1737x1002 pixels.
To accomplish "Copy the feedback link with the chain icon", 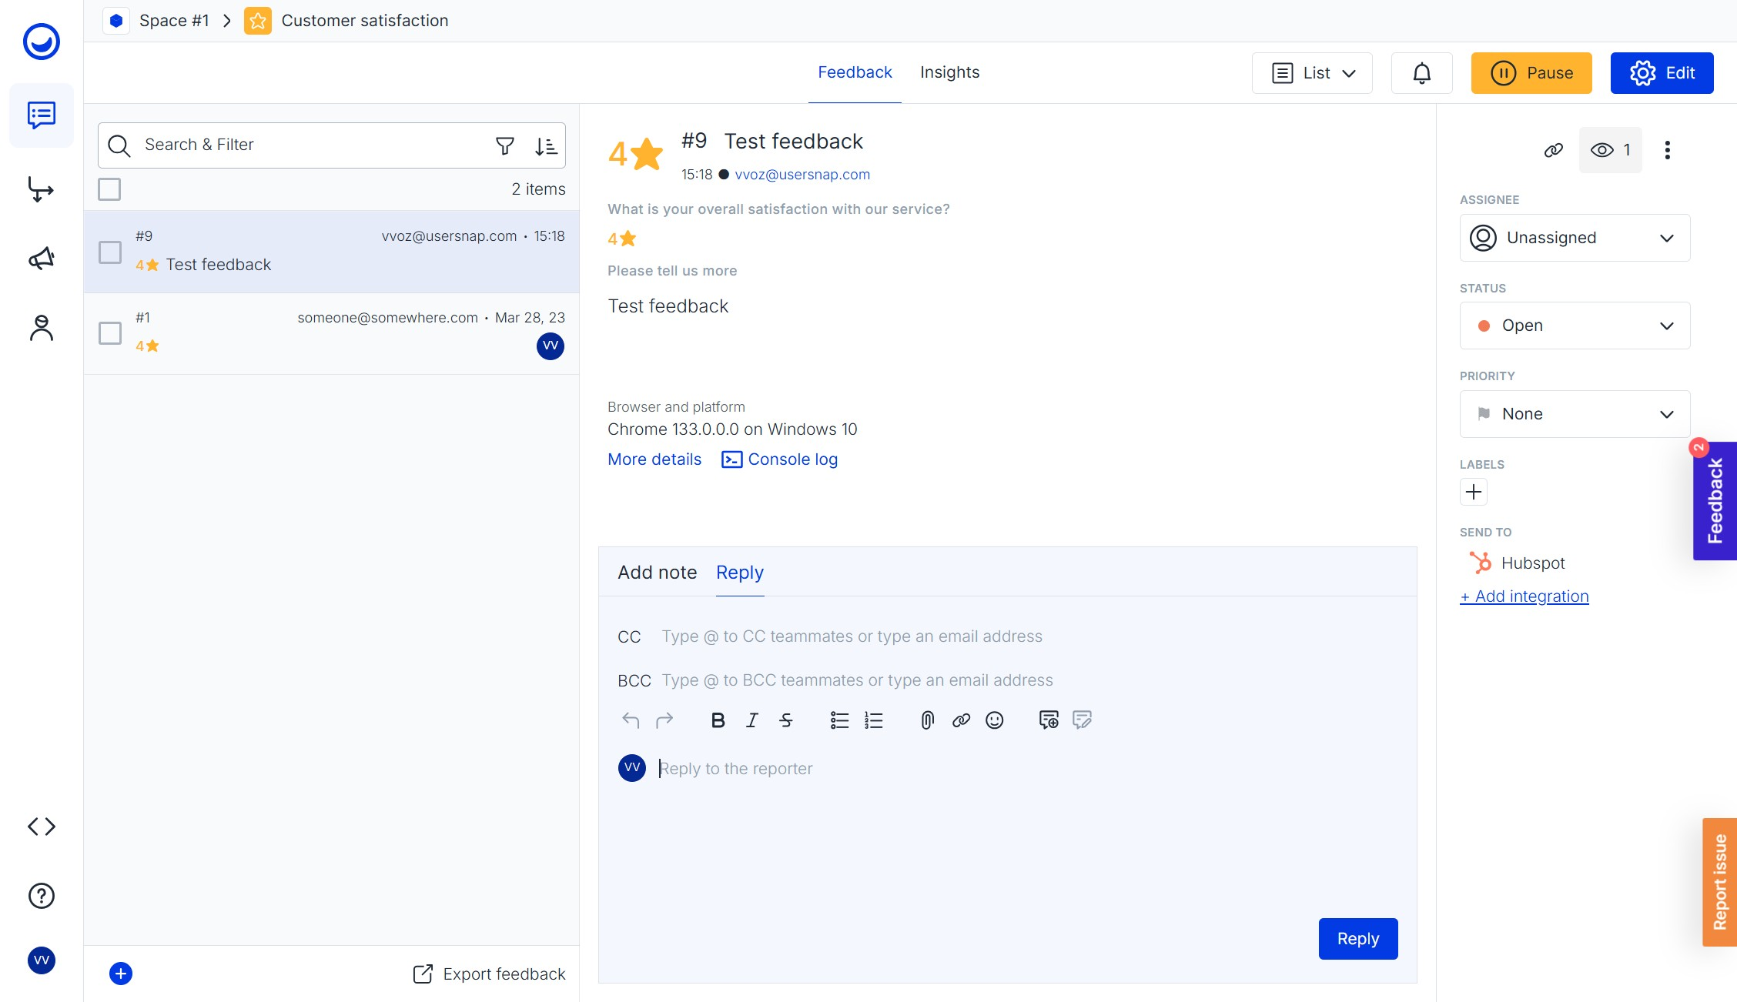I will 1553,150.
